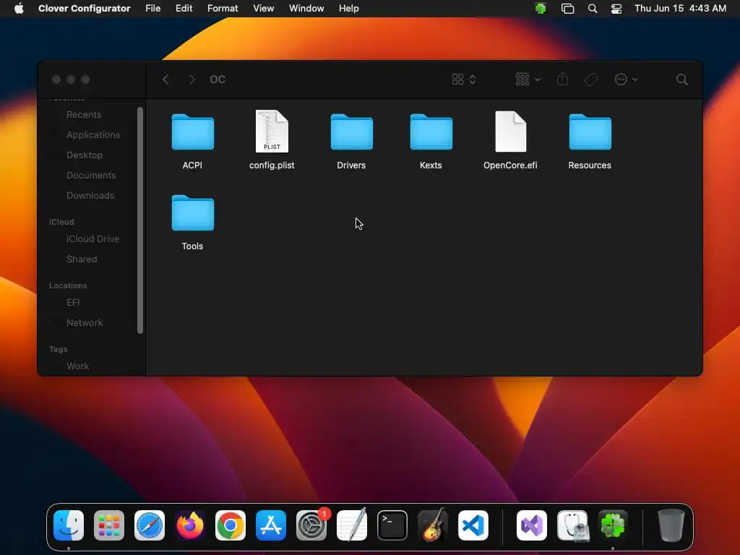Screen dimensions: 740x555
Task: Select Network in the sidebar
Action: click(x=85, y=323)
